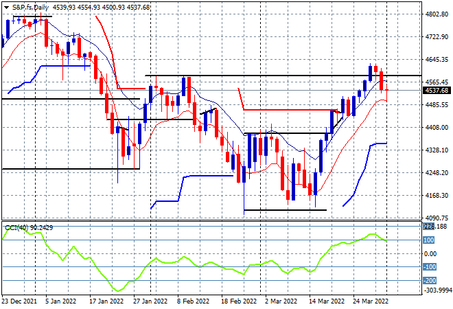Click the 4802.80 price axis label
The image size is (453, 309).
pos(437,14)
